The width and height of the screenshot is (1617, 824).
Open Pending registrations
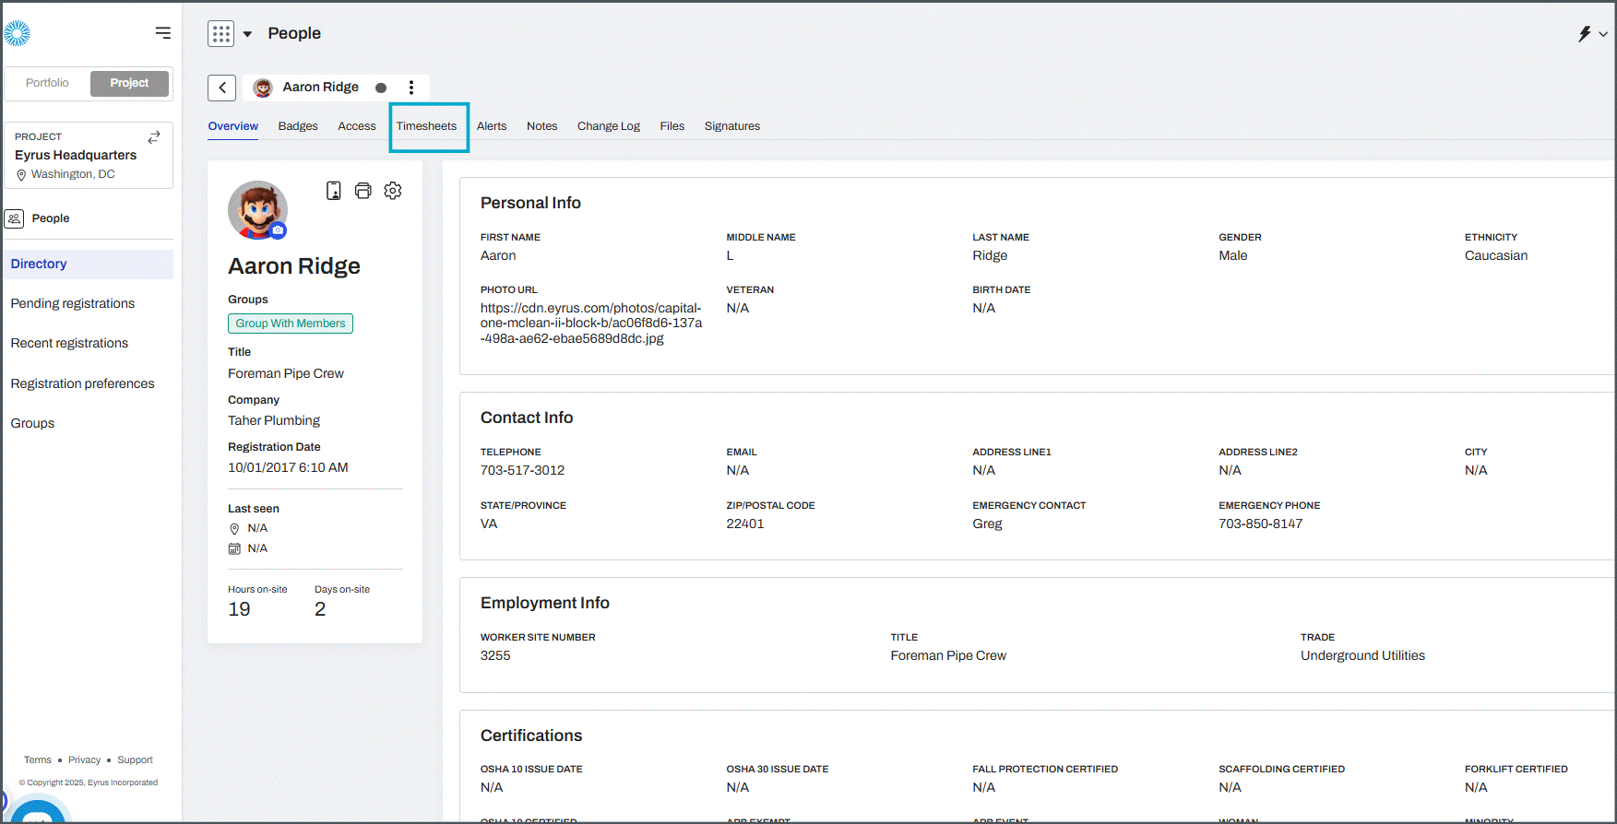73,304
